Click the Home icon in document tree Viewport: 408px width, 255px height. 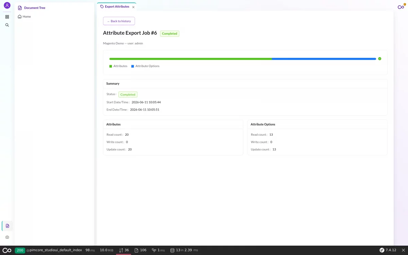20,17
